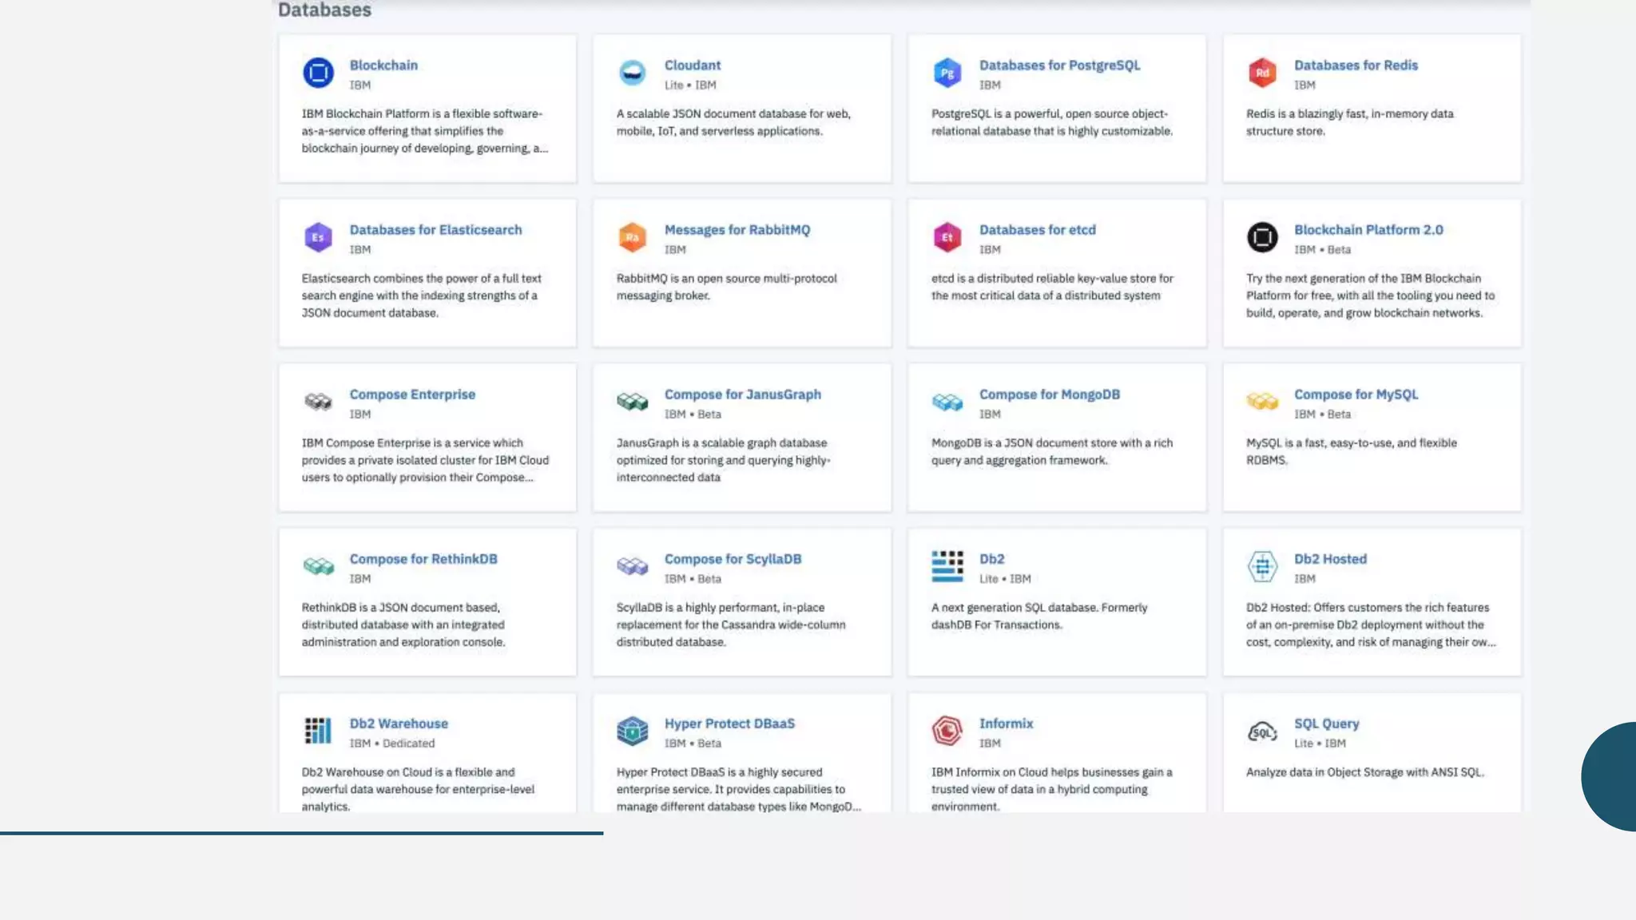The width and height of the screenshot is (1636, 920).
Task: Click the black Blockchain Platform 2.0 icon
Action: [x=1262, y=238]
